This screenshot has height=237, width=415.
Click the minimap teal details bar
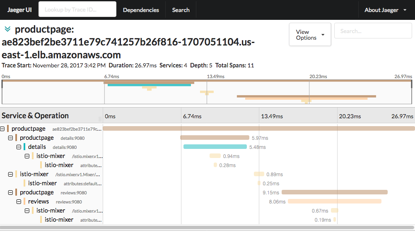[149, 85]
